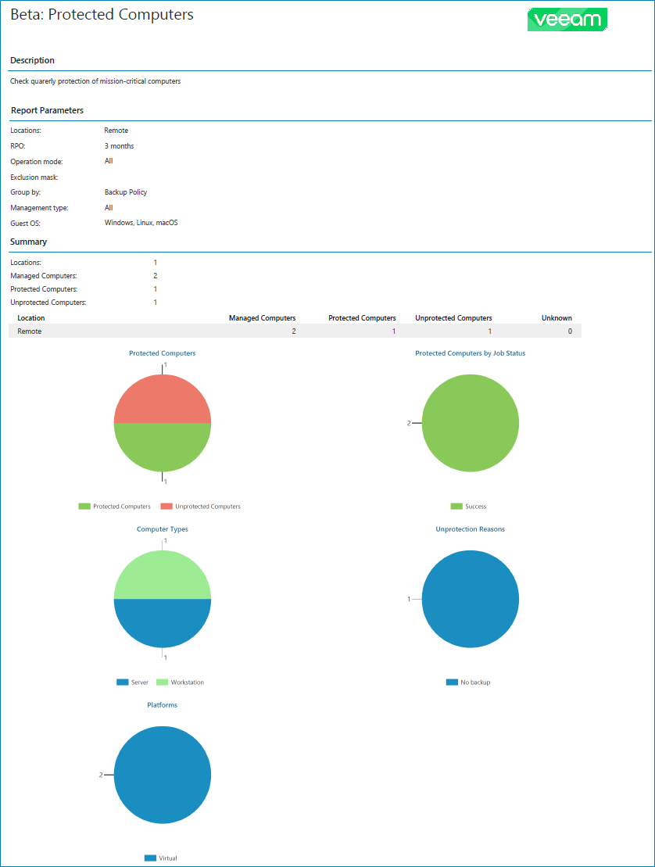Click the green Protected Computers legend marker

coord(83,506)
